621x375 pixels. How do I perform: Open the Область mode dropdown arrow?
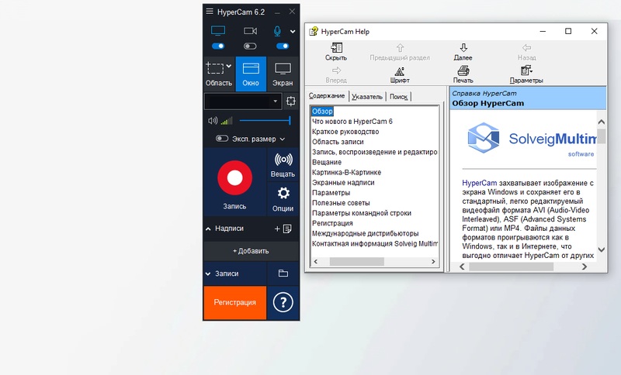click(229, 67)
